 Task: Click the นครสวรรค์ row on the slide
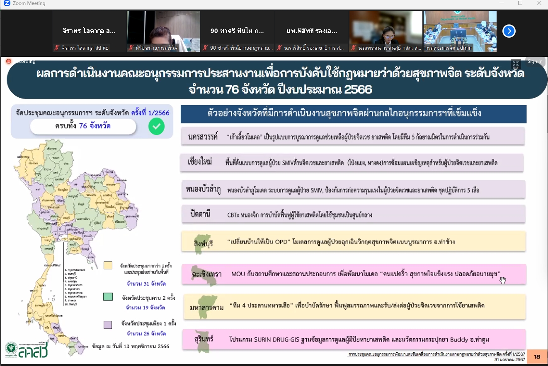point(353,137)
